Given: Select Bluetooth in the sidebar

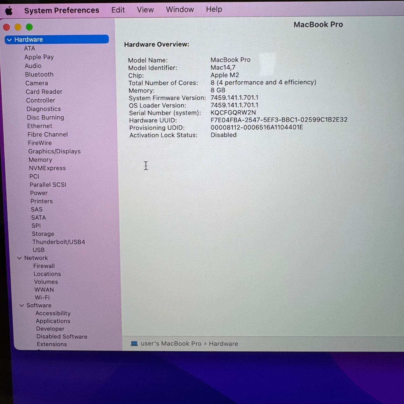Looking at the screenshot, I should pos(39,75).
